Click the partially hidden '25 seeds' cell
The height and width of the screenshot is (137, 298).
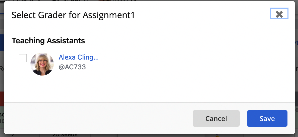point(65,135)
